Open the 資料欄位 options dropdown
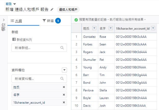Viewport: 159px width, 110px height. pyautogui.click(x=64, y=70)
